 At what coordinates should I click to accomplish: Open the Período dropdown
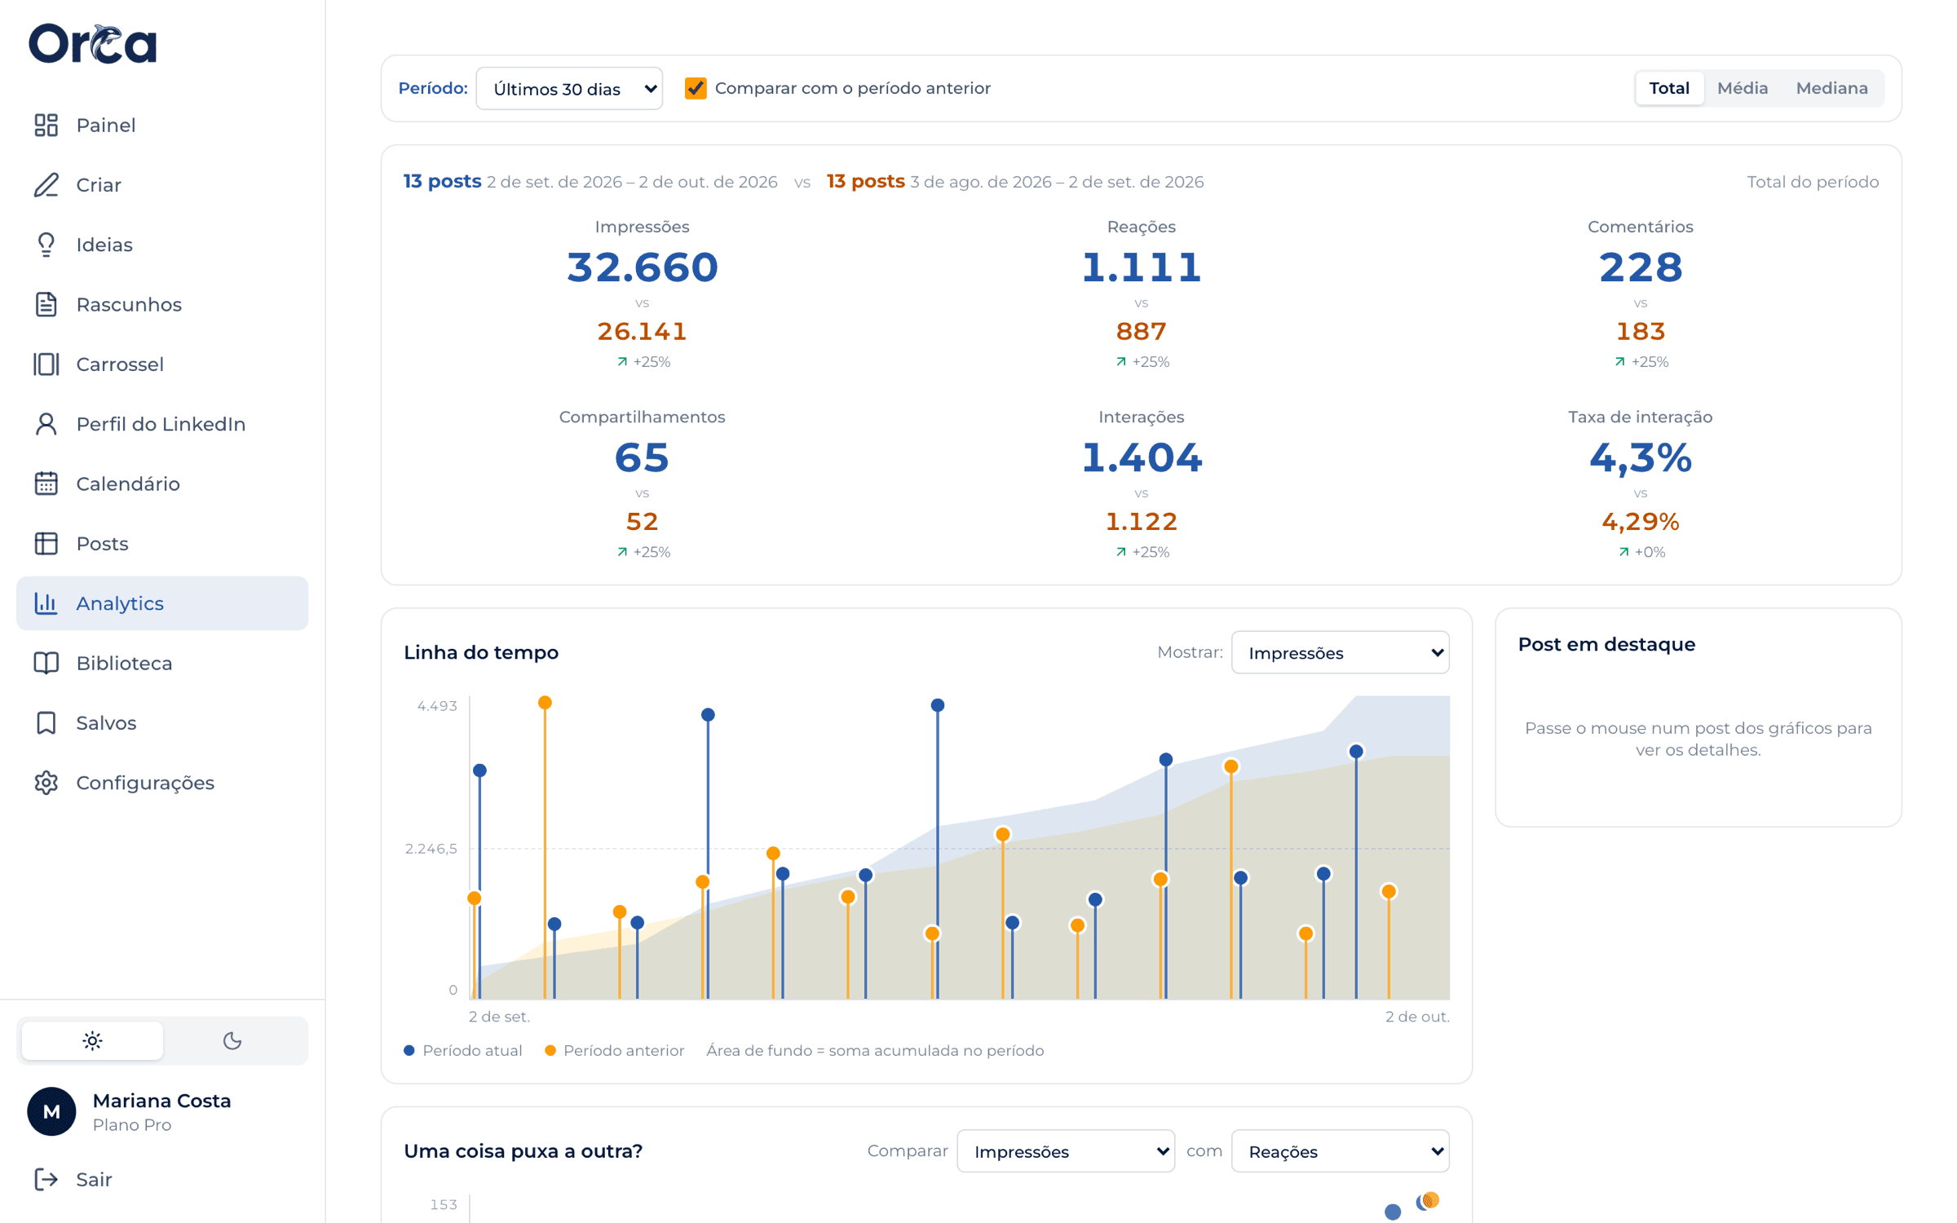point(569,88)
